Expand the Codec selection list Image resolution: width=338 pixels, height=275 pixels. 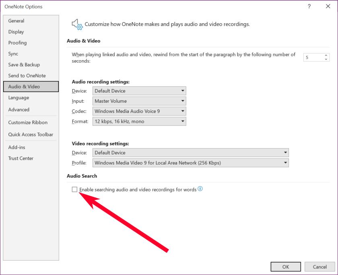point(183,111)
